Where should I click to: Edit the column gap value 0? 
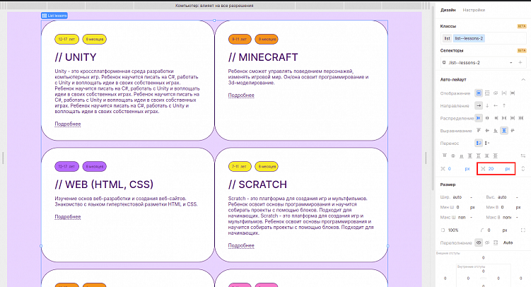[450, 168]
